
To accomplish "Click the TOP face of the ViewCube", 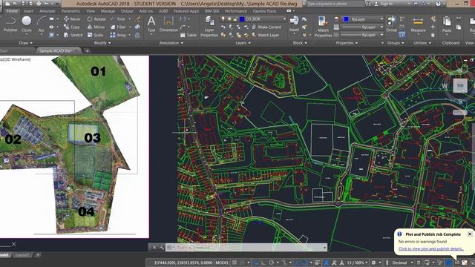I will (460, 86).
